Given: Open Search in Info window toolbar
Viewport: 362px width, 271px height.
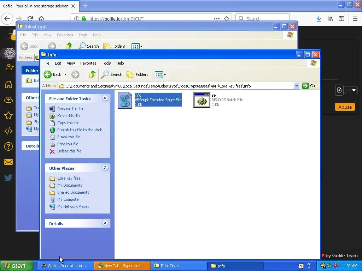Looking at the screenshot, I should pos(112,74).
